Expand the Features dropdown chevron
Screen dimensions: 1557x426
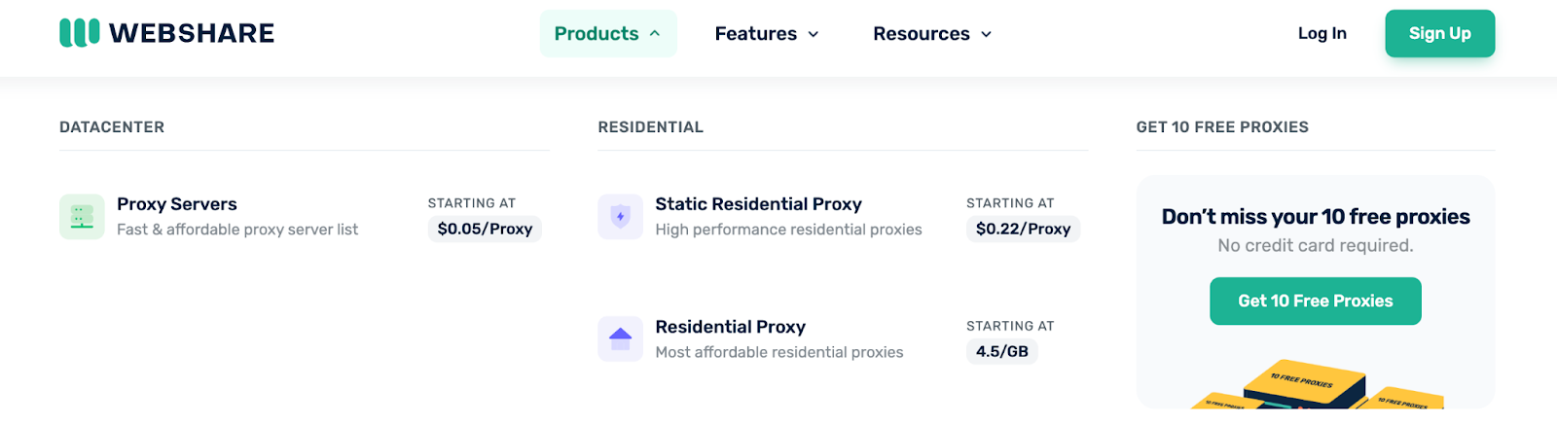814,34
